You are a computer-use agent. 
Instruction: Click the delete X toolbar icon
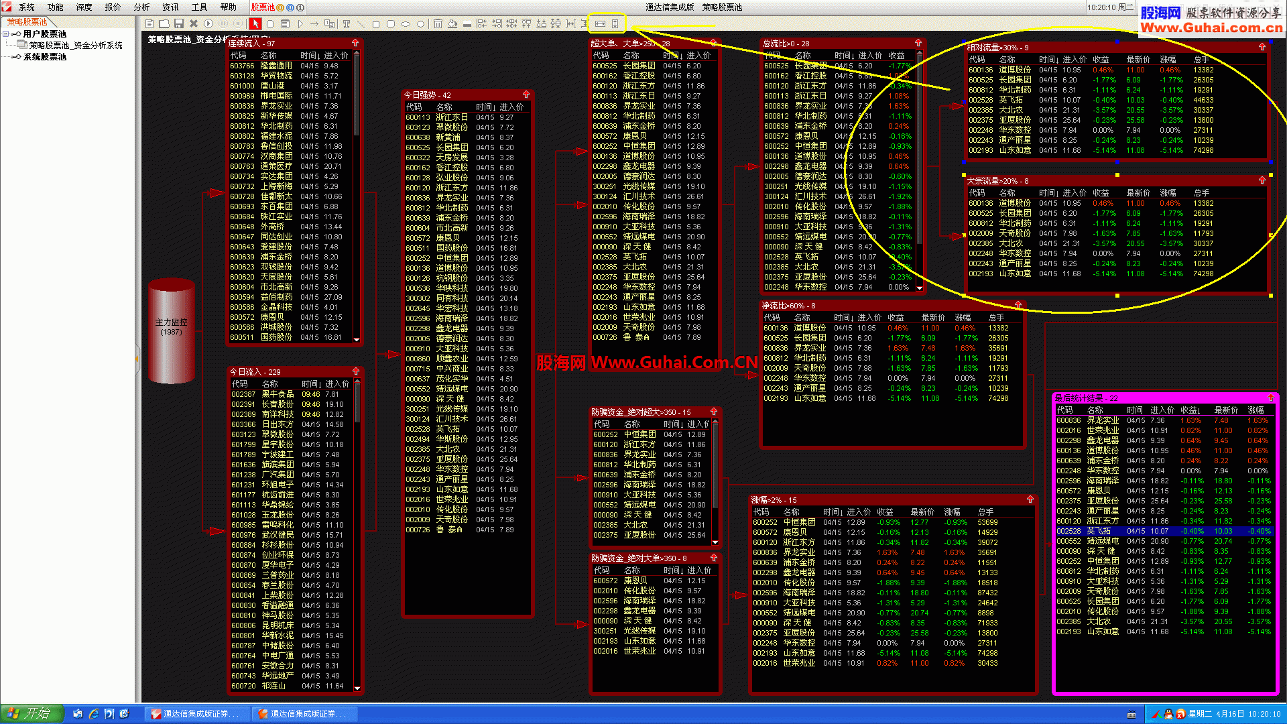click(194, 23)
